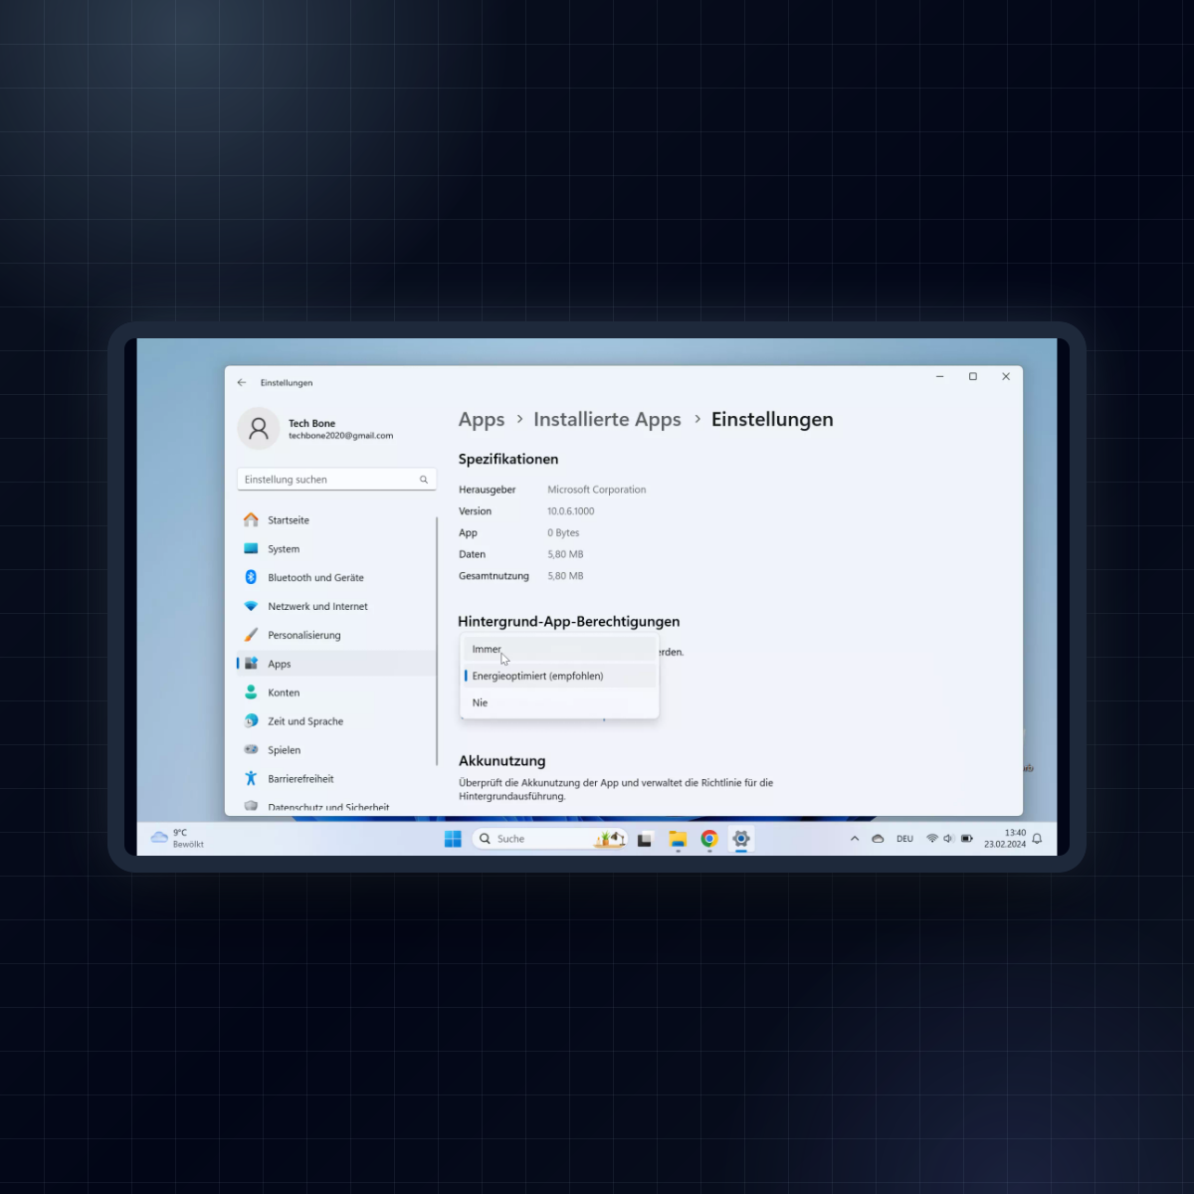Click the Apps icon in the sidebar
The height and width of the screenshot is (1194, 1194).
[251, 664]
